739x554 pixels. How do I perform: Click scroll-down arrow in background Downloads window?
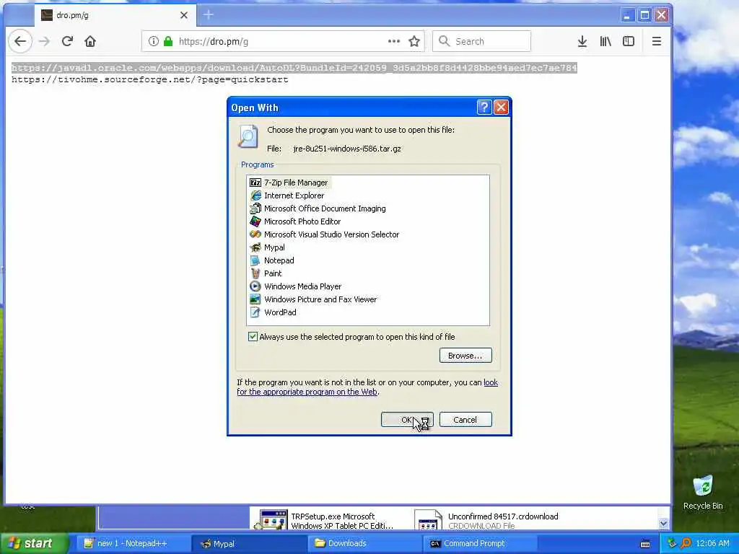[x=664, y=523]
